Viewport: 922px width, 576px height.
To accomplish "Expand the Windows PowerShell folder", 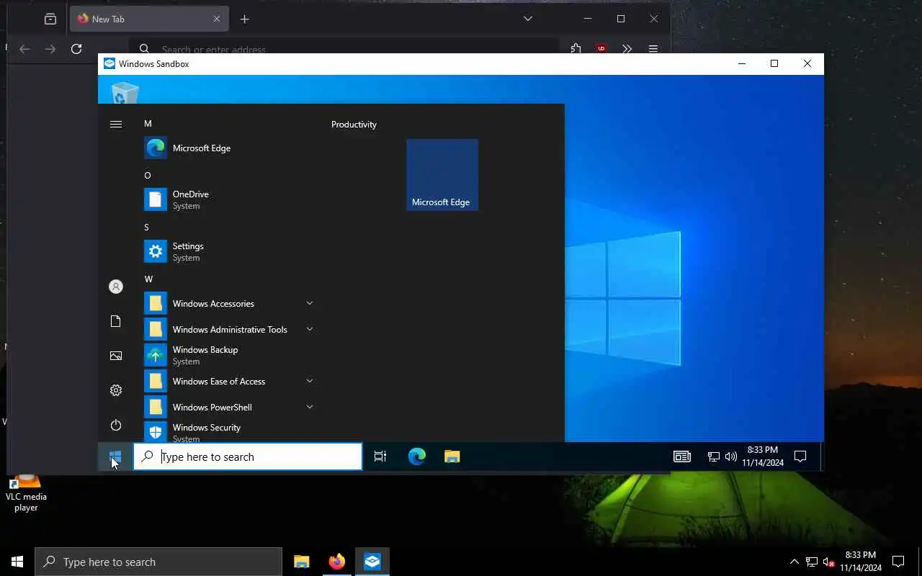I will point(229,407).
